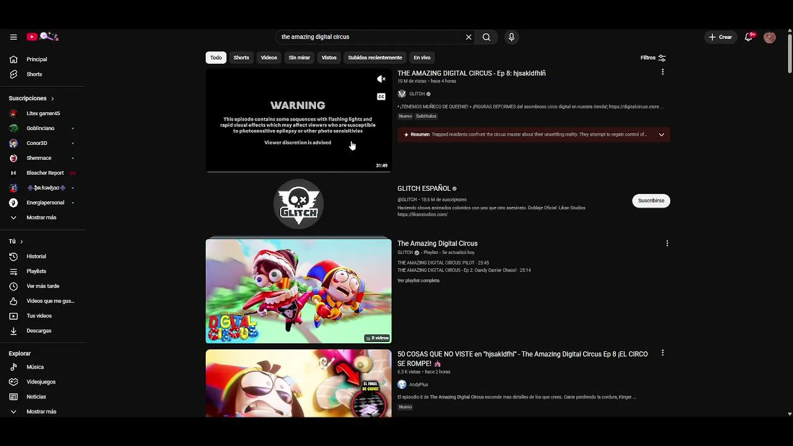This screenshot has height=446, width=793.
Task: Expand Mostrar más under Explorar
Action: (42, 412)
